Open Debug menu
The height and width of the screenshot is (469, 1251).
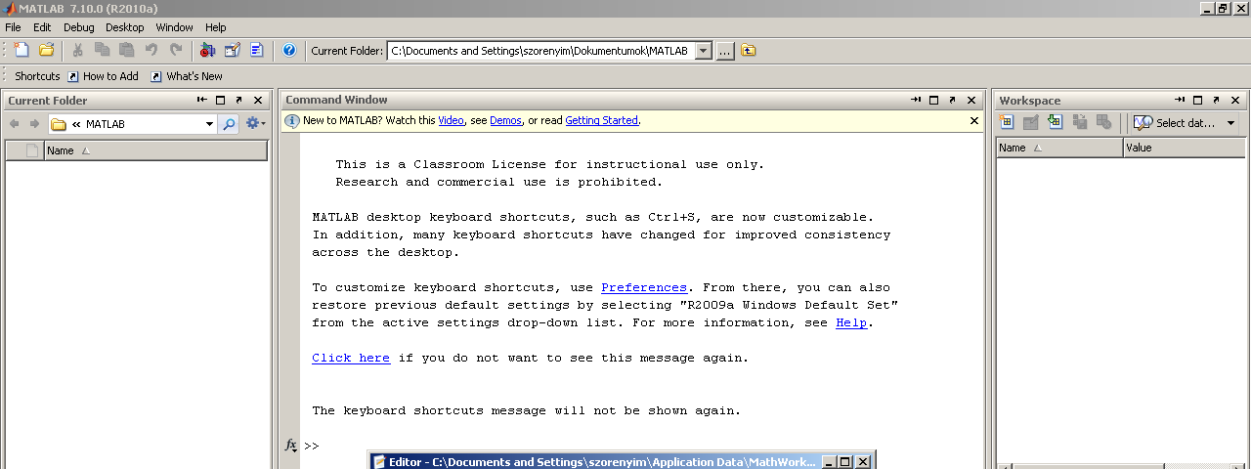point(79,27)
